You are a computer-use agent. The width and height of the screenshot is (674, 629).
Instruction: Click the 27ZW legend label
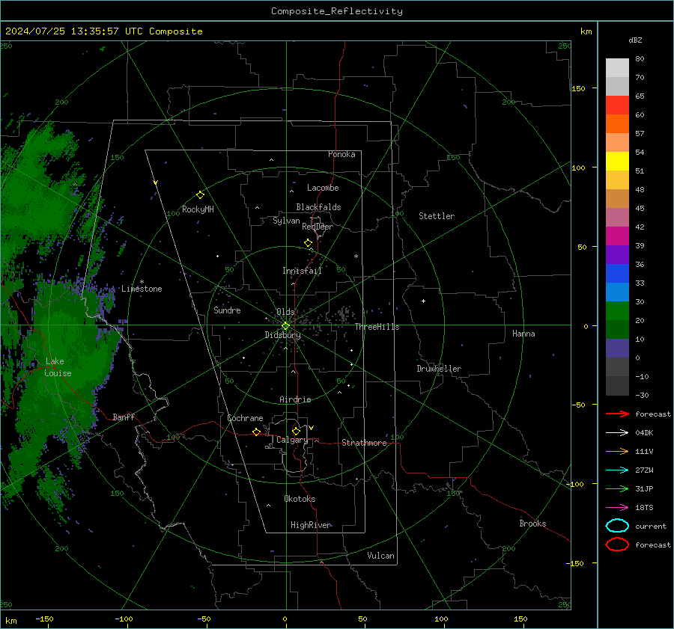tap(644, 470)
